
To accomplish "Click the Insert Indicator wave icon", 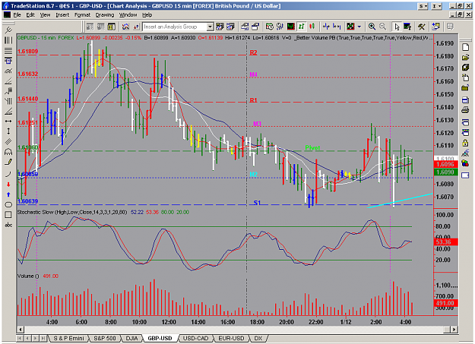I will (125, 27).
